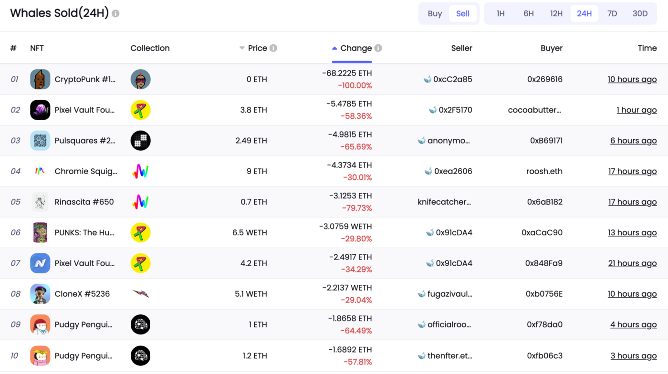Viewport: 668px width, 374px height.
Task: Open the CryptoPunk NFT thumbnail in row 01
Action: point(40,79)
